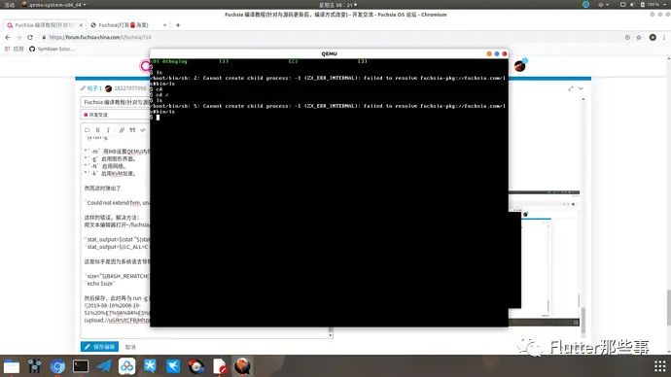
Task: Toggle italic in the forum editor
Action: point(108,130)
